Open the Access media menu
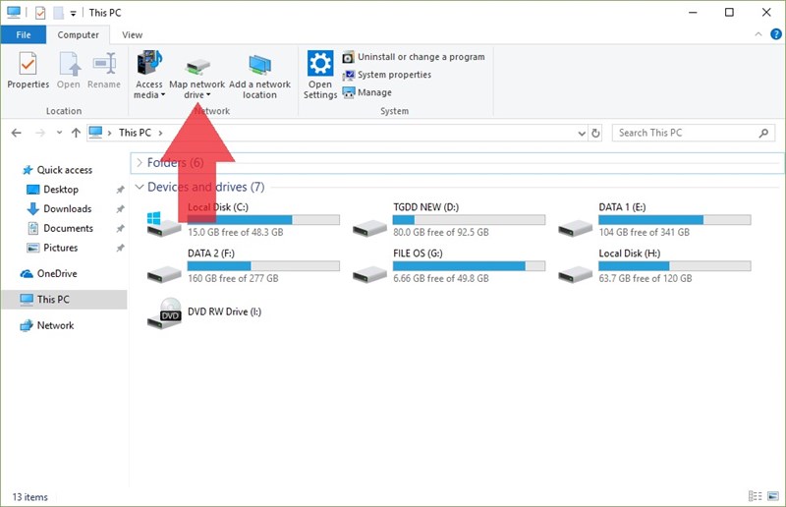Viewport: 786px width, 507px height. click(x=149, y=75)
